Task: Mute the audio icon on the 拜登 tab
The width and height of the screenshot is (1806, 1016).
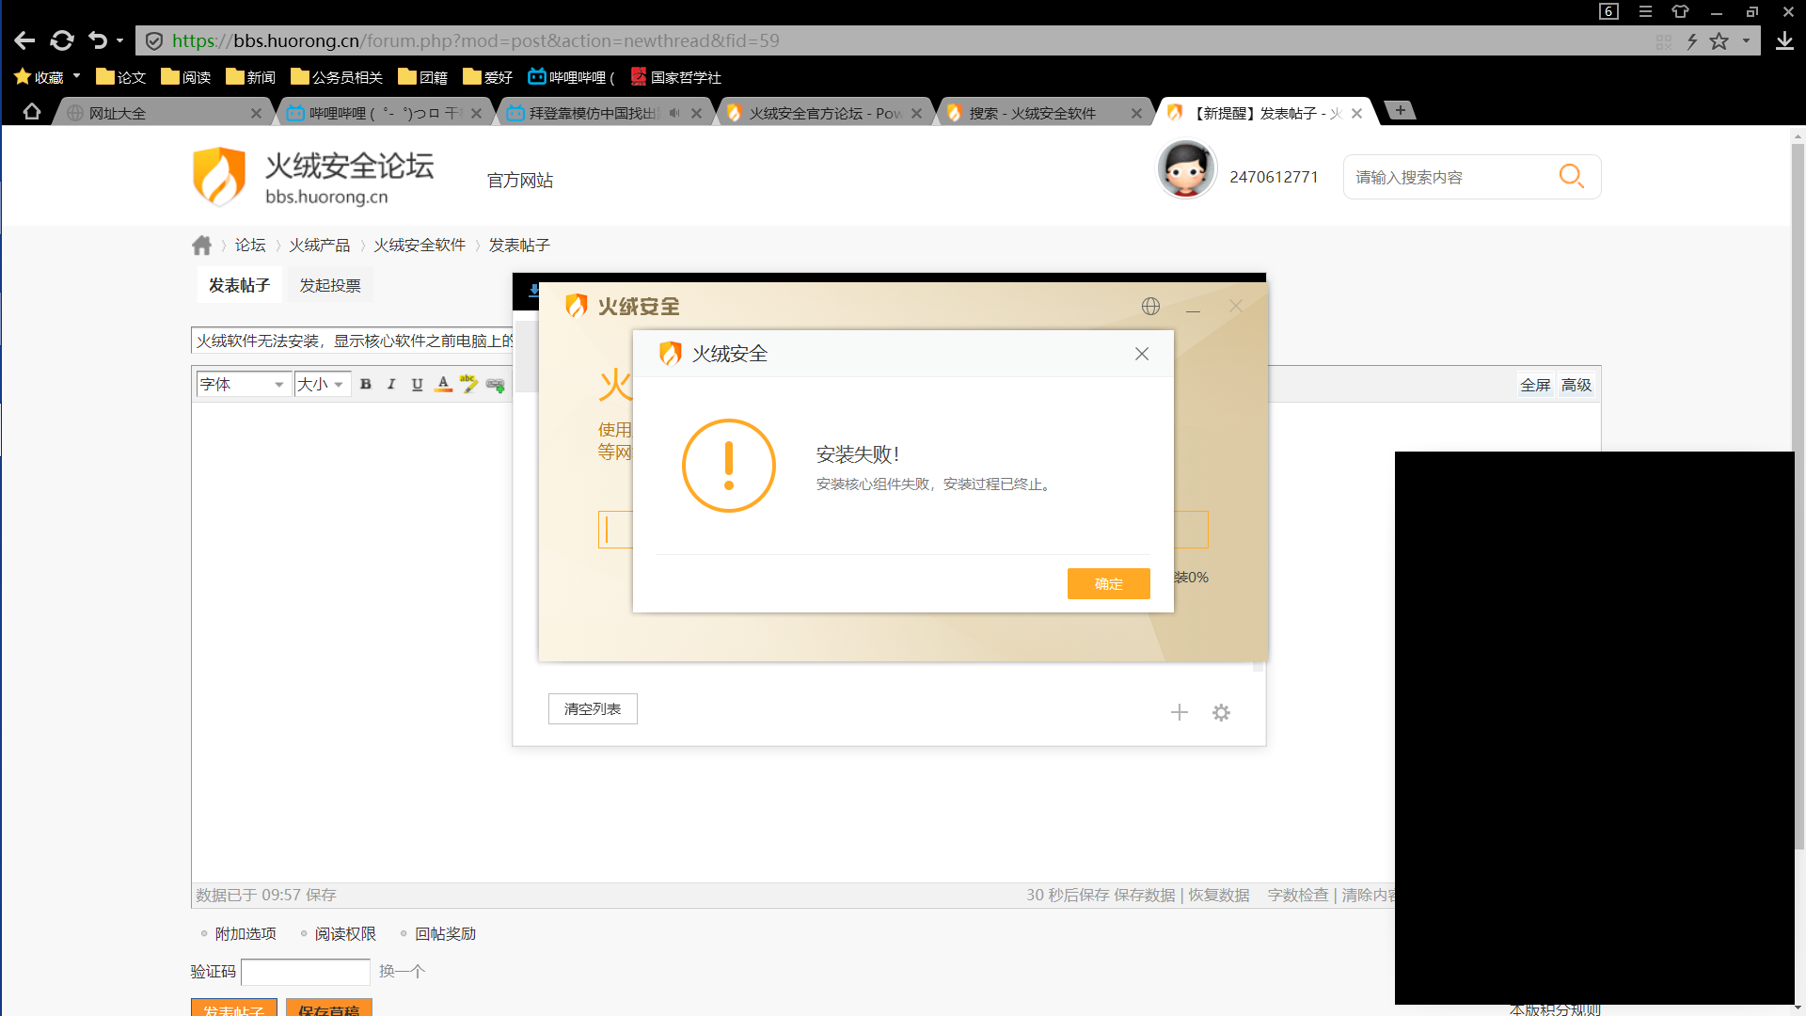Action: pos(674,113)
